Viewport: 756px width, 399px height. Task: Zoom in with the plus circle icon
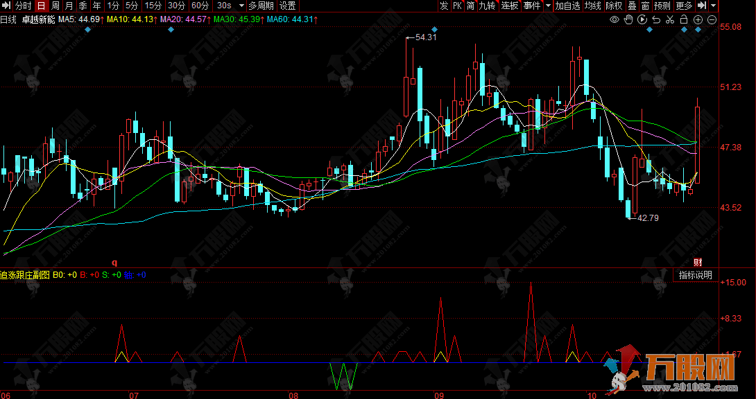pos(697,19)
